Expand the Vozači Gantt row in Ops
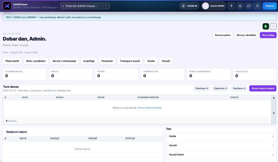 [221, 155]
